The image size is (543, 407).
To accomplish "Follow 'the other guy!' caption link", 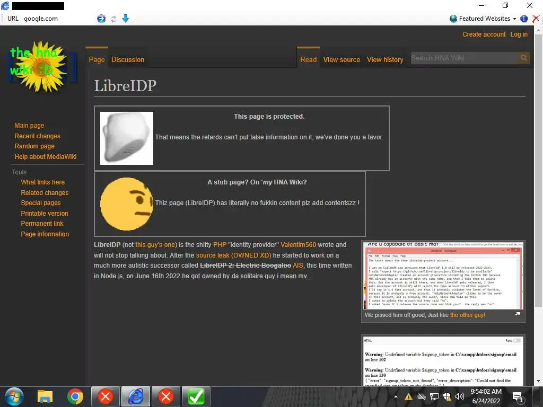I will coord(468,315).
